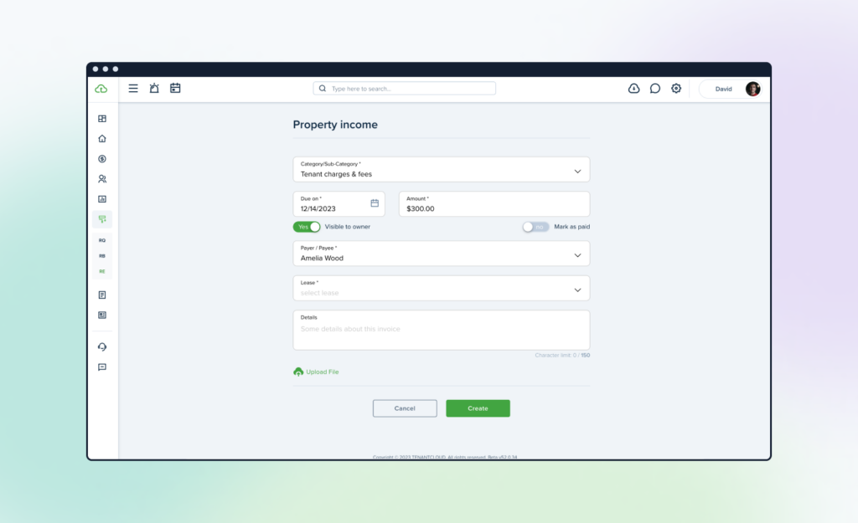
Task: Open the date picker calendar icon
Action: [375, 203]
